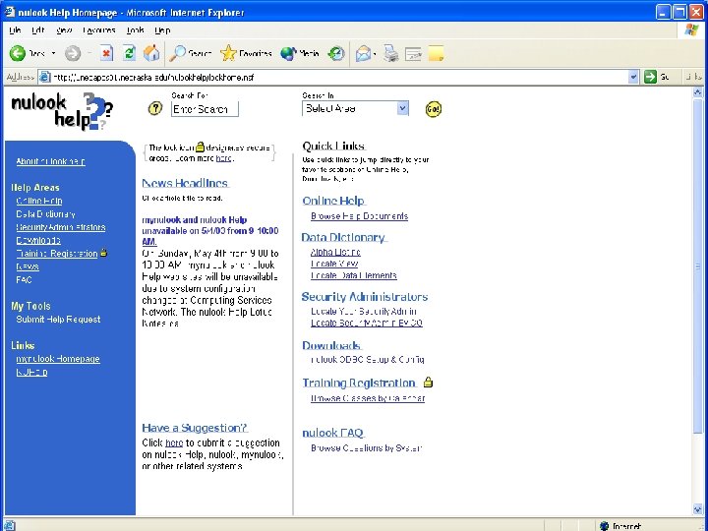Open the View menu
This screenshot has height=531, width=708.
pyautogui.click(x=64, y=30)
